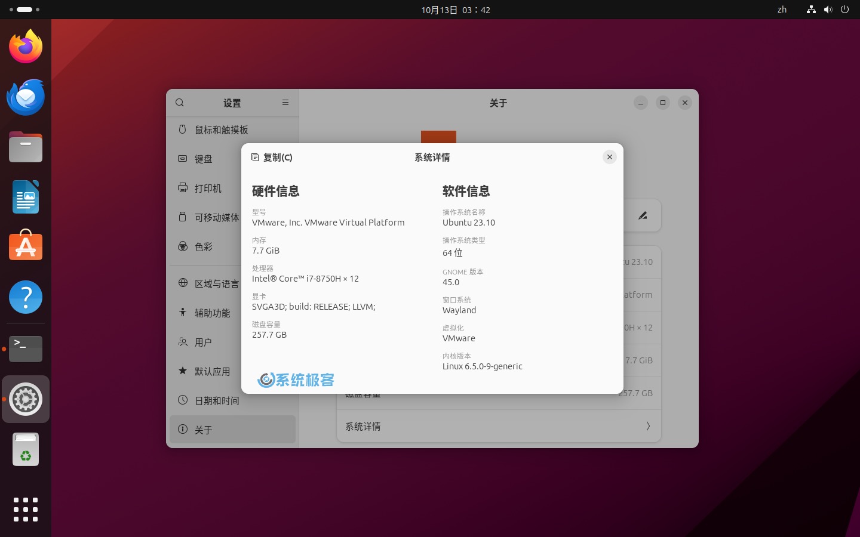Screen dimensions: 860x537
Task: Maximize the Settings window
Action: click(663, 103)
